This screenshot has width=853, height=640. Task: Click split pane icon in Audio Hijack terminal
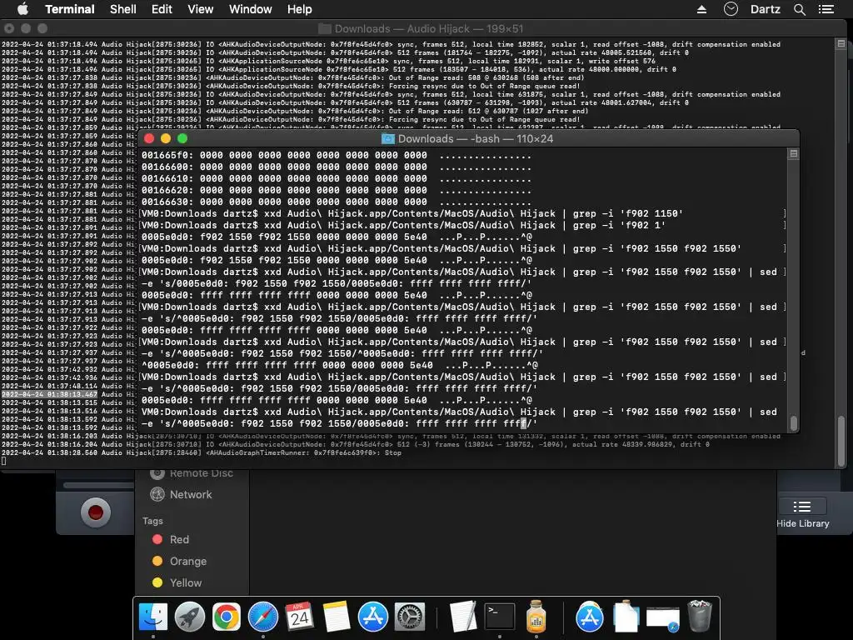pyautogui.click(x=841, y=43)
